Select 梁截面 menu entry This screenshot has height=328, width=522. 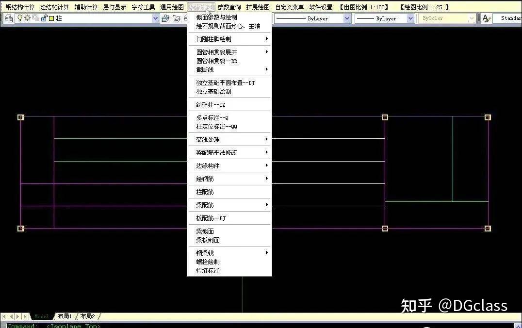229,231
